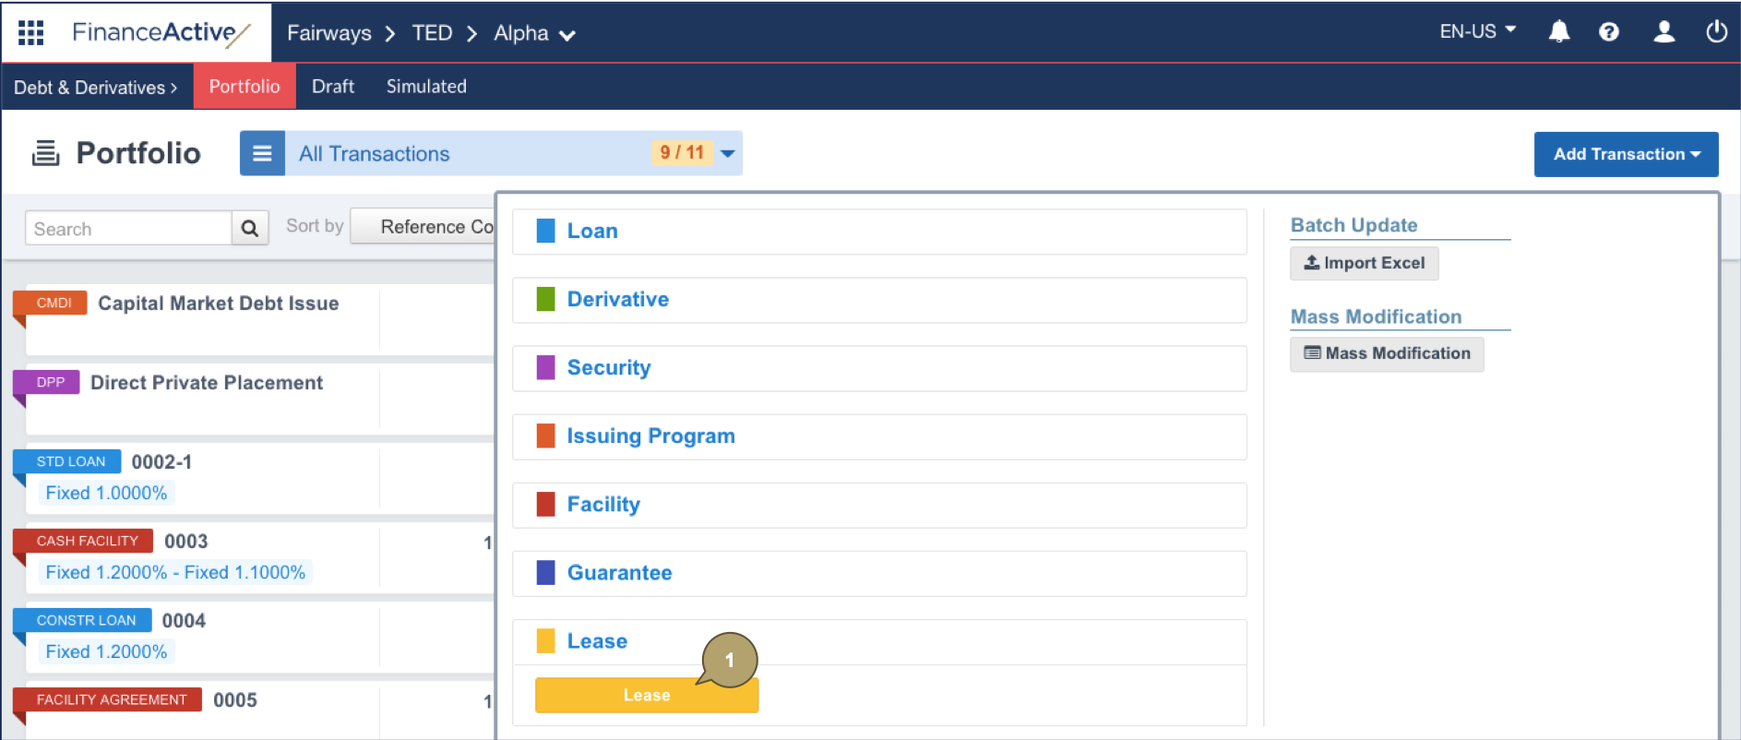Select Guarantee transaction type

879,573
